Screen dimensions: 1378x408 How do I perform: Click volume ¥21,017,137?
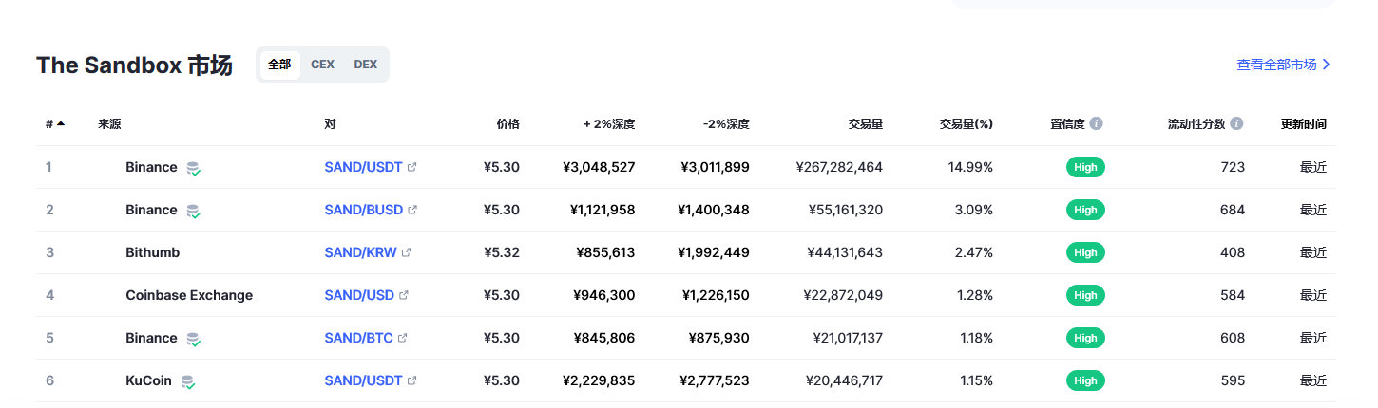[848, 338]
